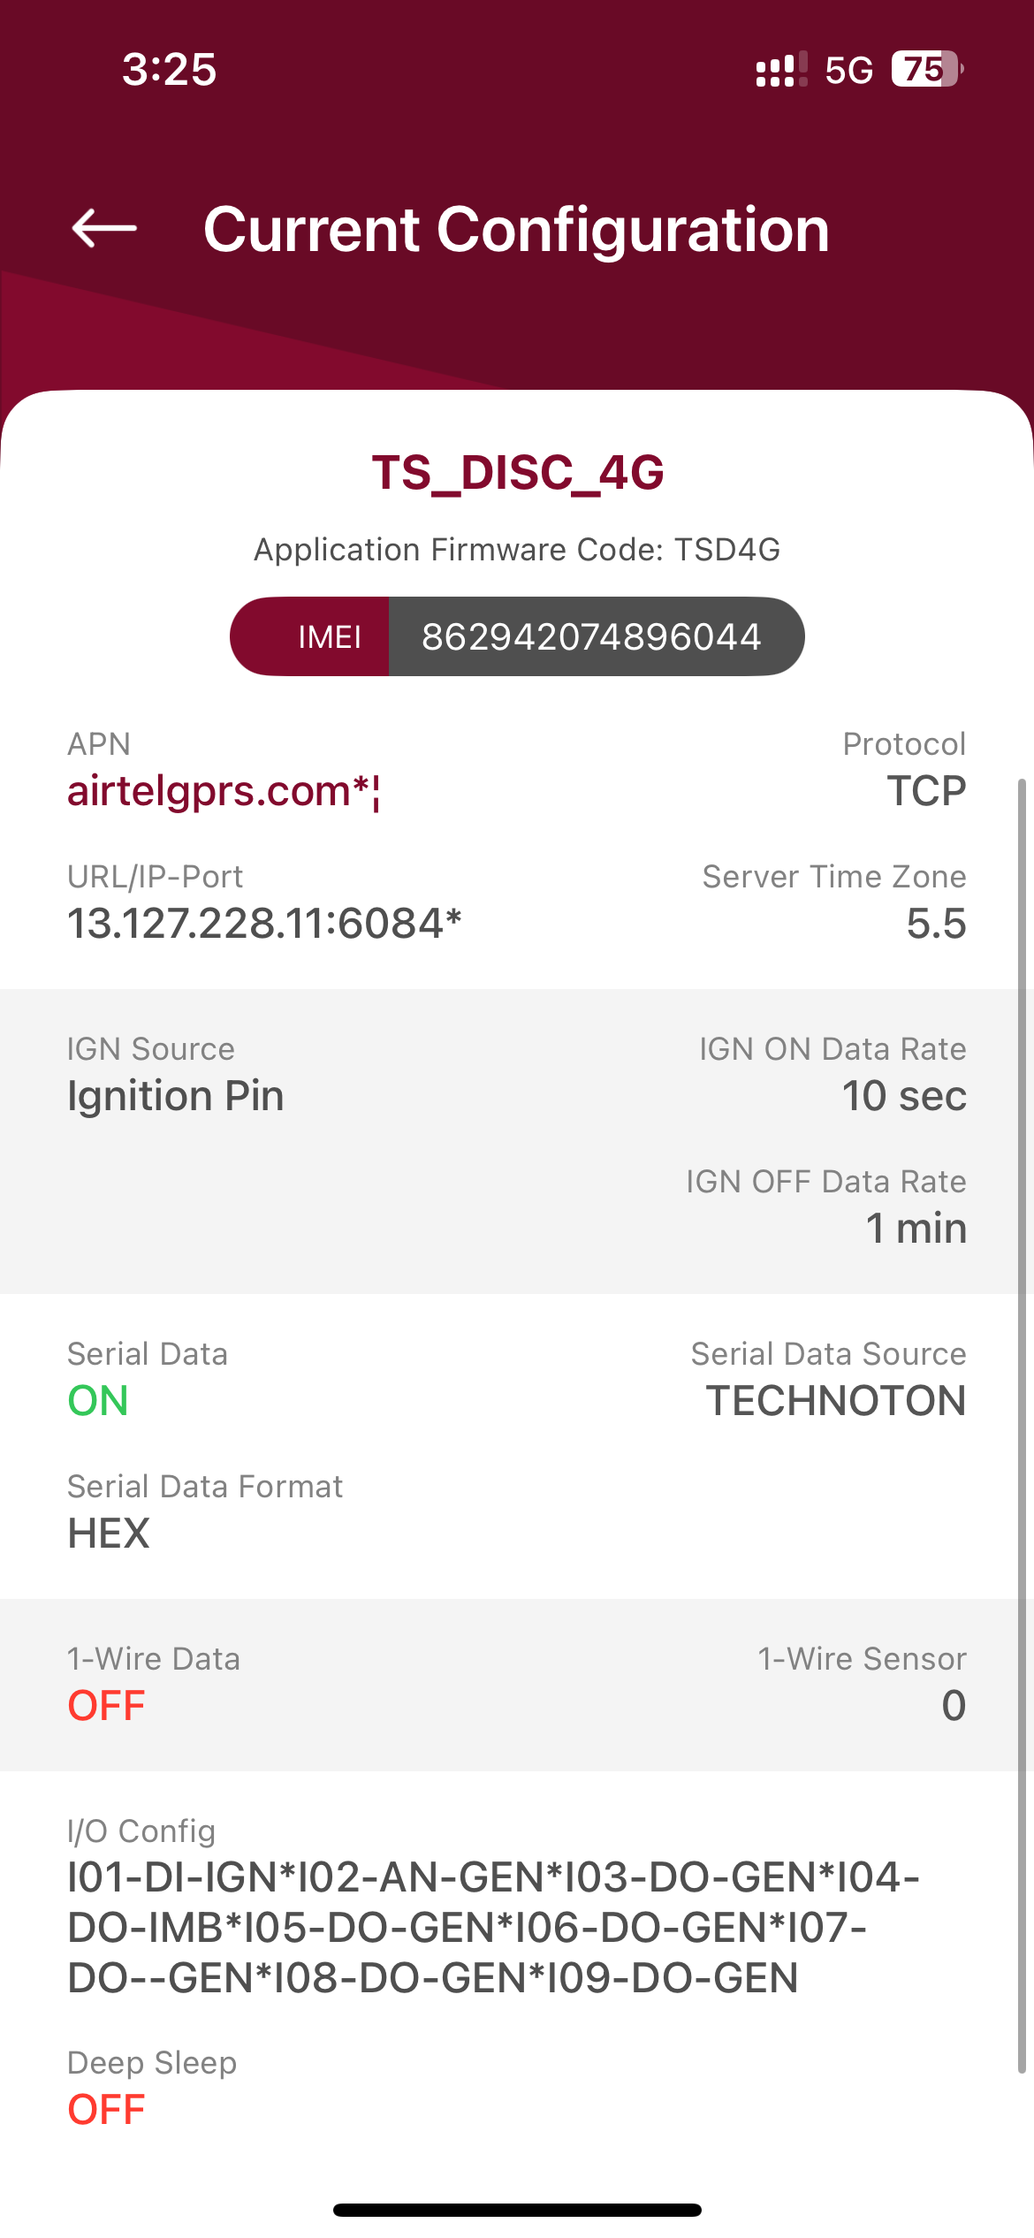Tap the back arrow icon
The image size is (1034, 2238).
tap(104, 229)
